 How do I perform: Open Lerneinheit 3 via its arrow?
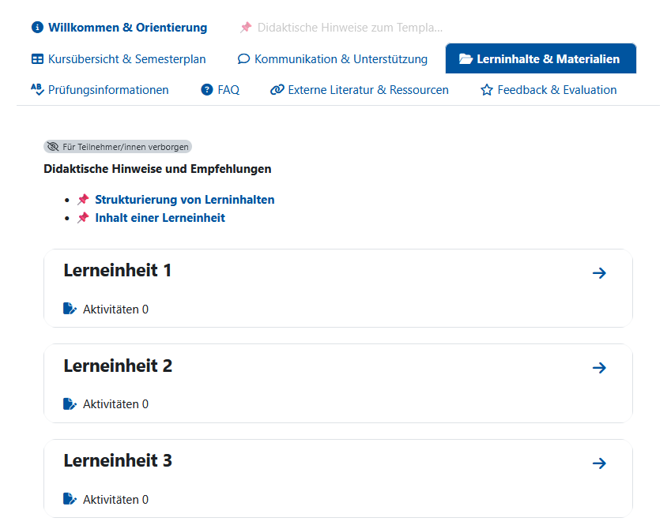tap(600, 463)
